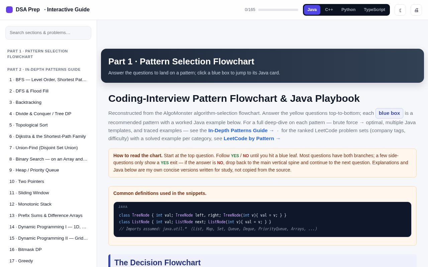Go to 12 · Monotonic Stack
Screen dimensions: 428x267
coord(48,204)
